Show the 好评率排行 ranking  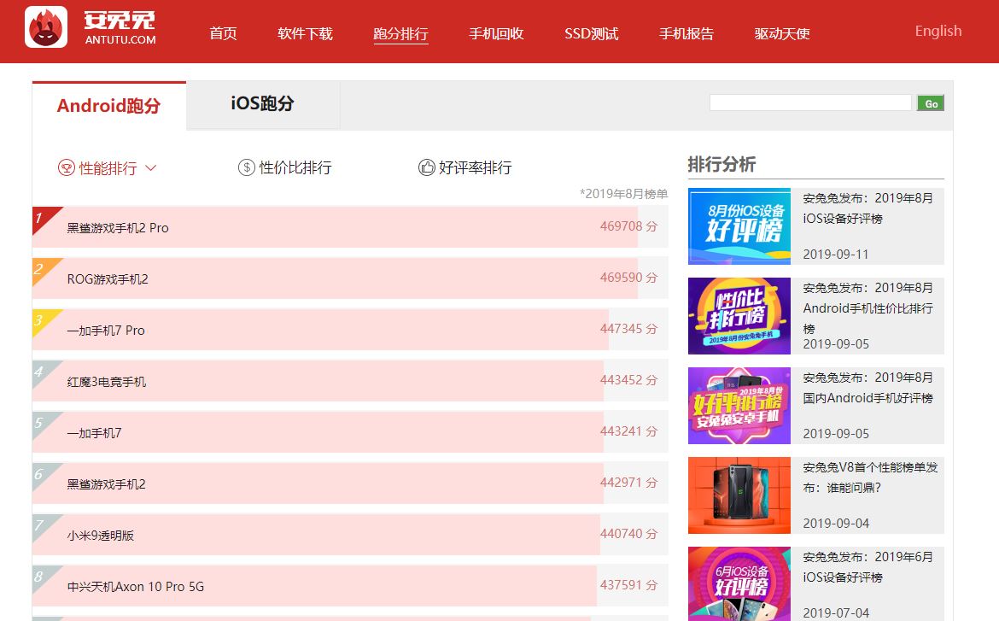click(476, 167)
